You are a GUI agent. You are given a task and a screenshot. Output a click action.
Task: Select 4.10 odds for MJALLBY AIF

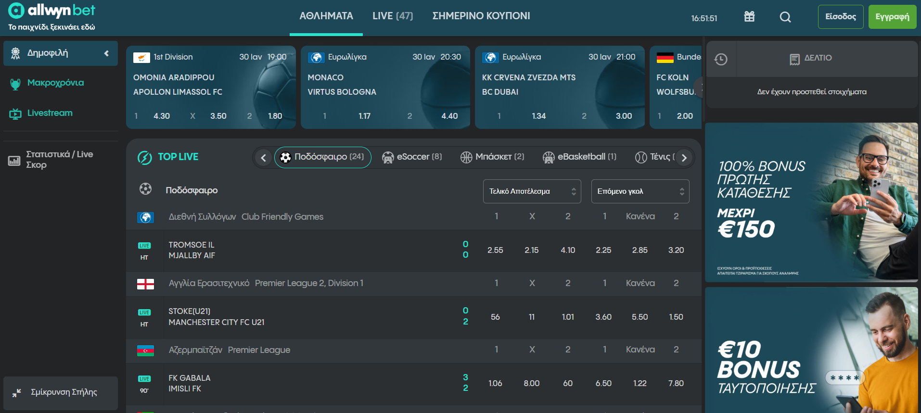(x=568, y=250)
